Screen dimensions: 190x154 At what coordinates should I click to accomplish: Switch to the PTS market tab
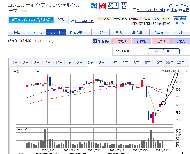[x=61, y=20]
